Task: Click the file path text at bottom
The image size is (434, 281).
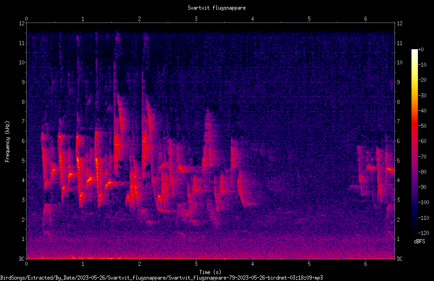Action: click(x=162, y=278)
